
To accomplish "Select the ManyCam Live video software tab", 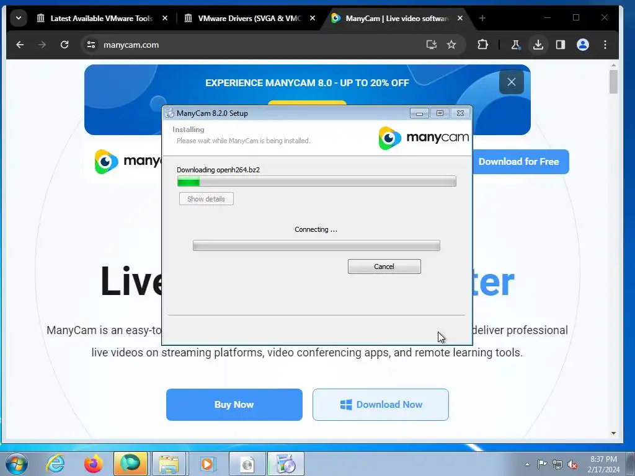I will (x=397, y=18).
